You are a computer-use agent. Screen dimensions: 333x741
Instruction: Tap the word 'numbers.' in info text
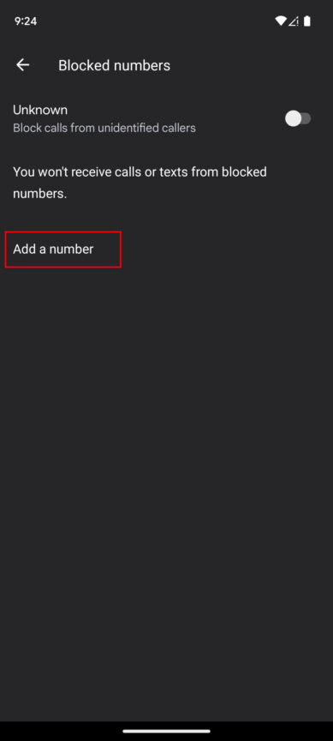(39, 194)
